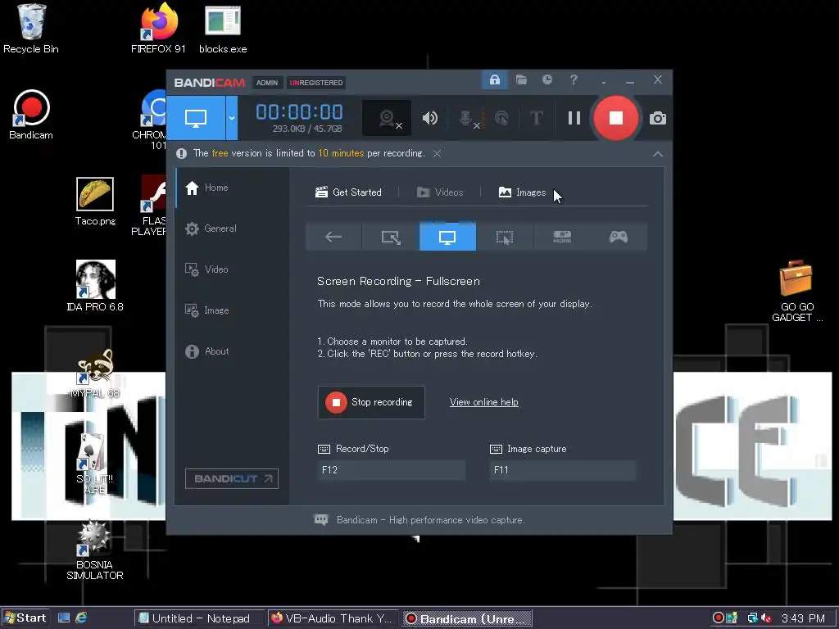Select the fullscreen monitor mode button
Viewport: 839px width, 629px height.
point(196,118)
